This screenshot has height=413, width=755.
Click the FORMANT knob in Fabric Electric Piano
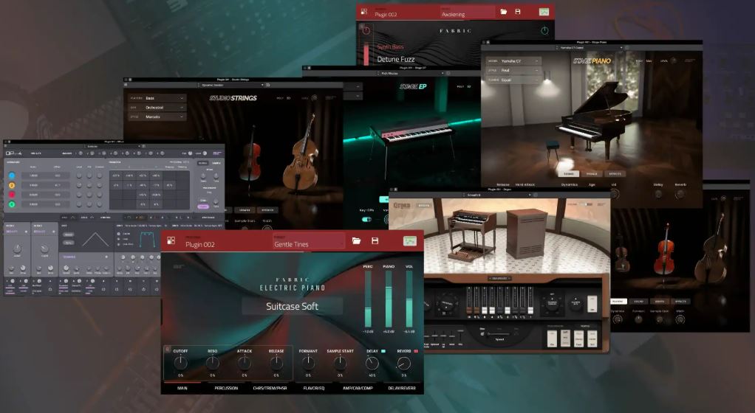click(308, 363)
